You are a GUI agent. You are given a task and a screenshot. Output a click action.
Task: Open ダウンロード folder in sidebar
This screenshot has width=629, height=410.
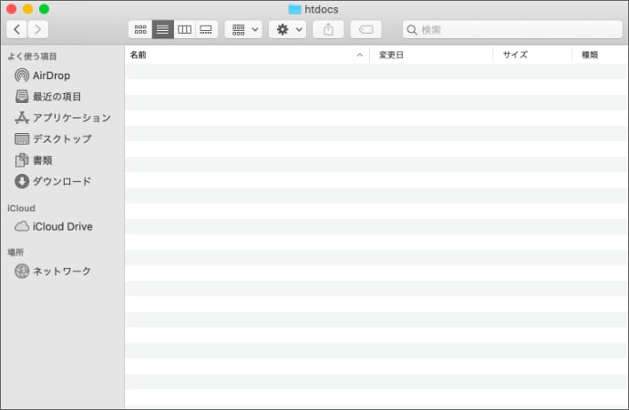pyautogui.click(x=62, y=181)
